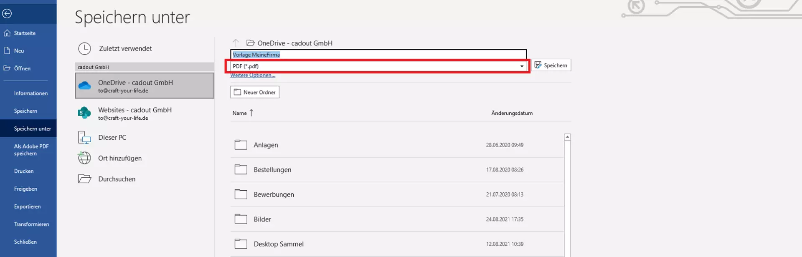Select OneDrive - cadout GmbH location
802x257 pixels.
145,86
